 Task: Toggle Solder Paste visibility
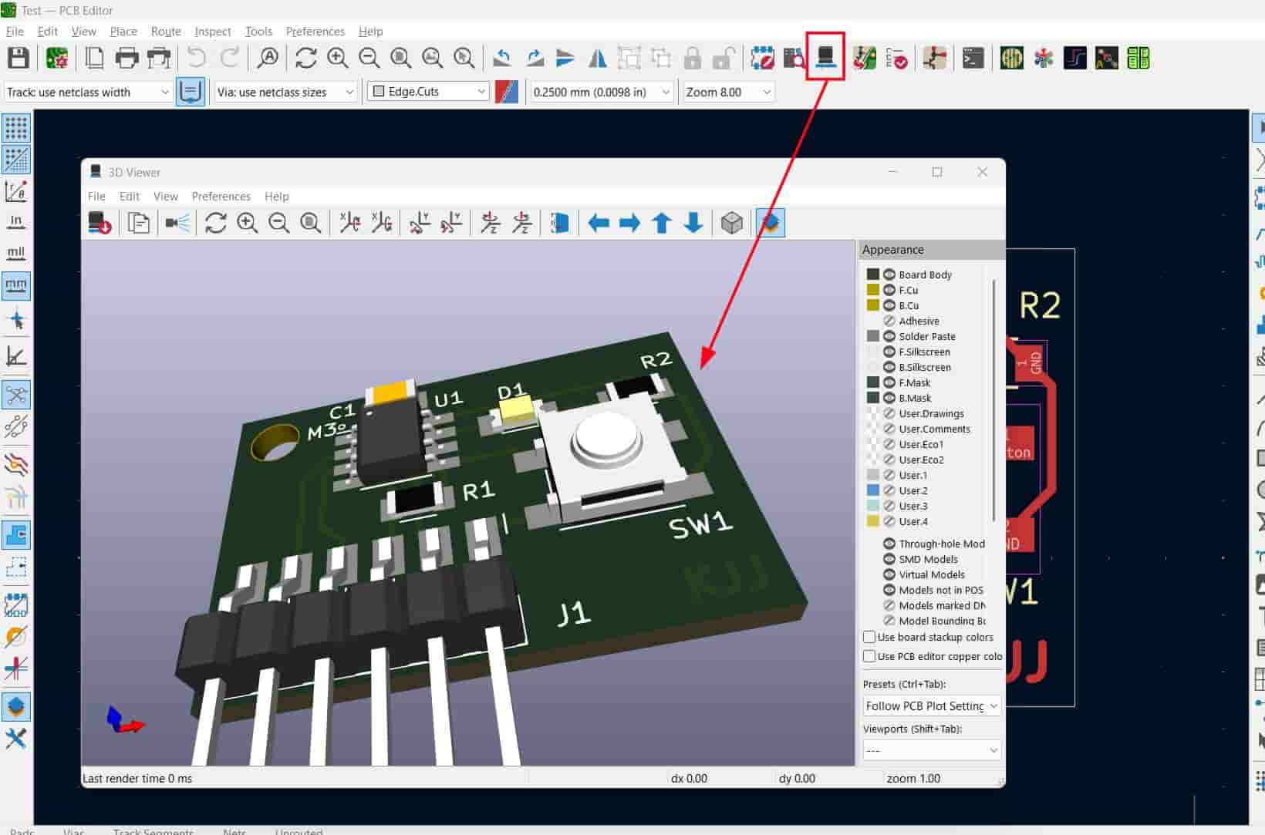pyautogui.click(x=889, y=336)
